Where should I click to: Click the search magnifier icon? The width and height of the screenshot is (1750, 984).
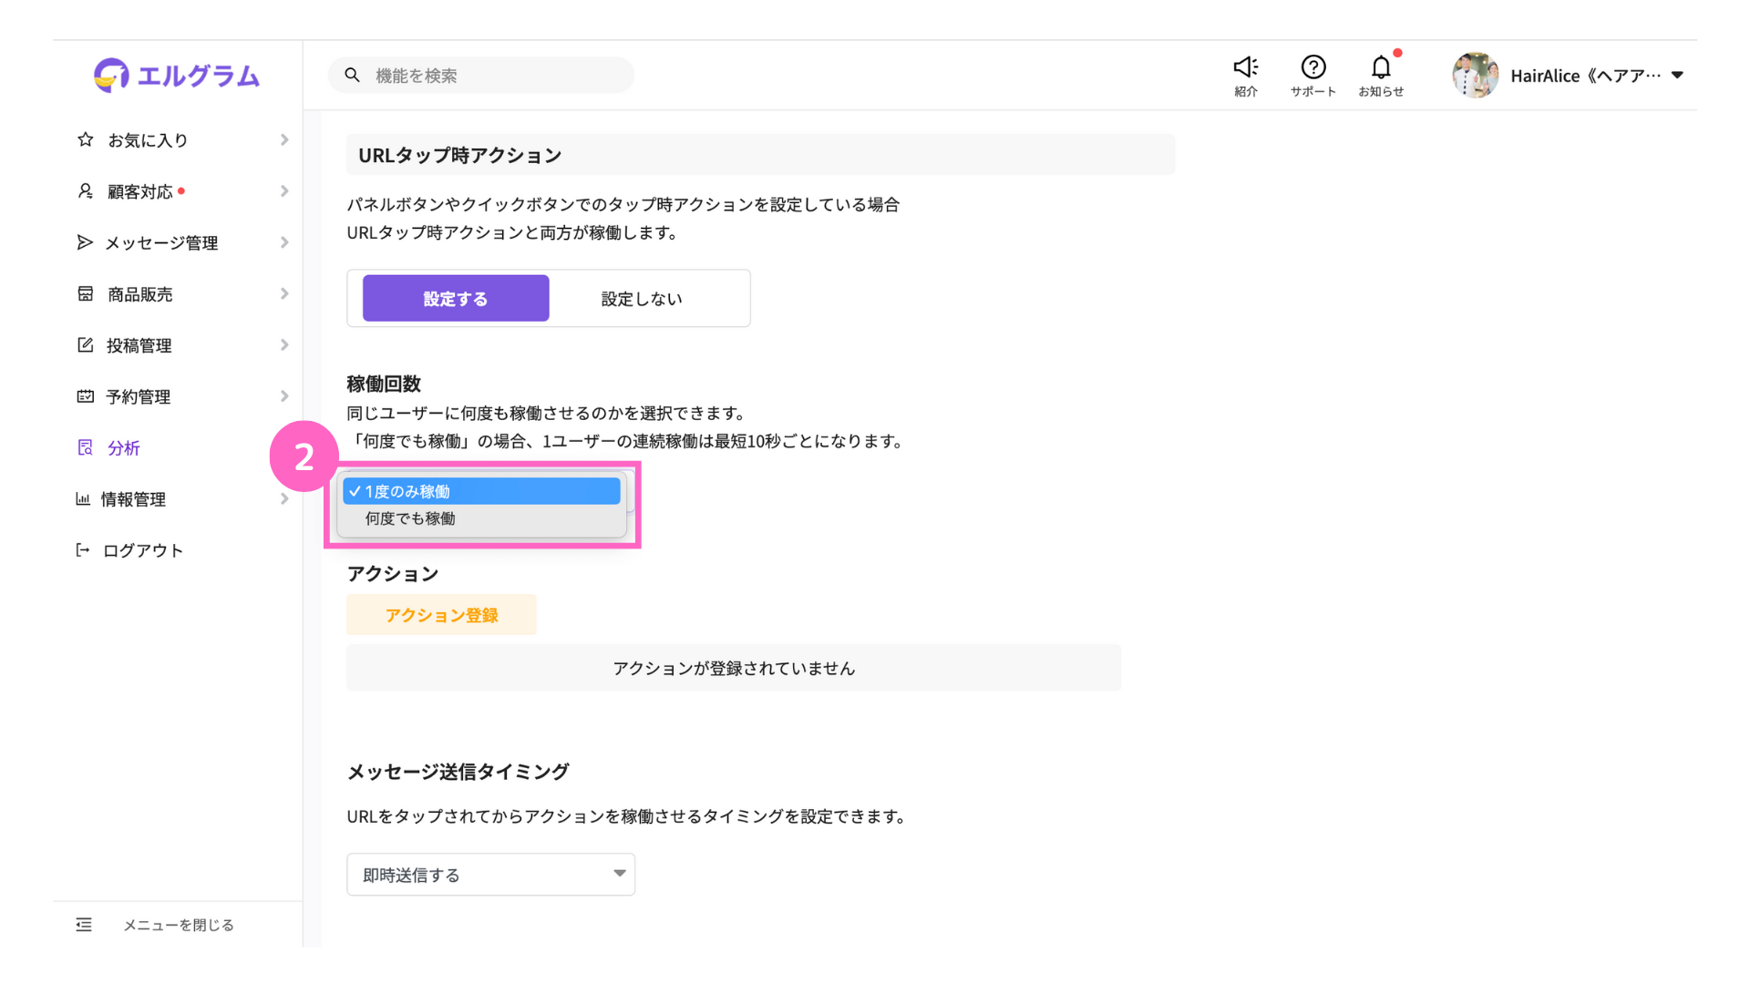click(x=352, y=76)
